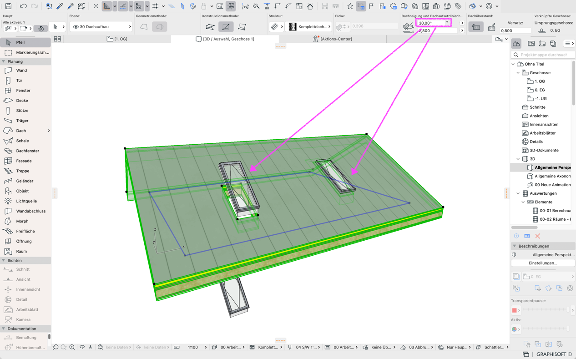Viewport: 576px width, 359px height.
Task: Select the Schale shell tool
Action: coord(25,141)
